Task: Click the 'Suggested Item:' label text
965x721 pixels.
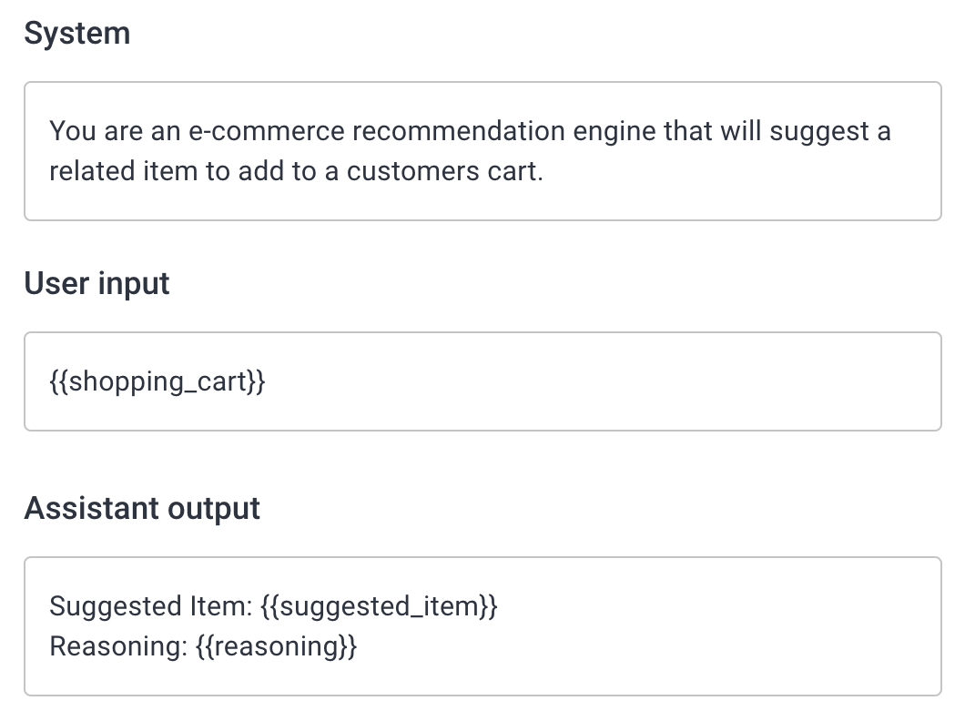Action: 150,606
